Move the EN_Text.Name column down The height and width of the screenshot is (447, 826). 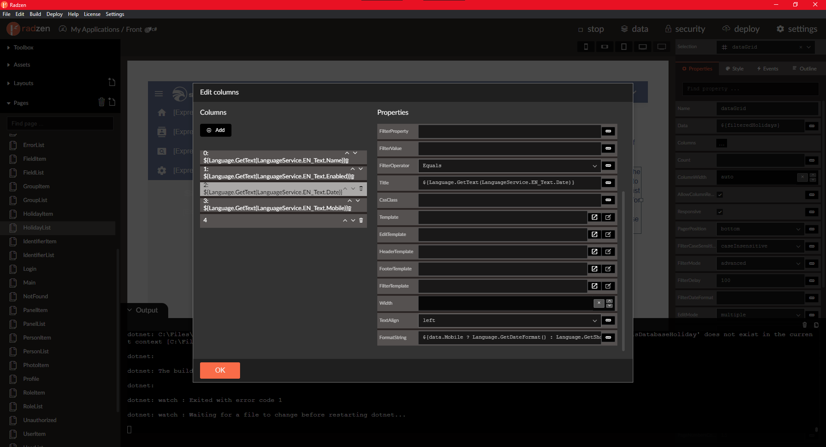[355, 153]
